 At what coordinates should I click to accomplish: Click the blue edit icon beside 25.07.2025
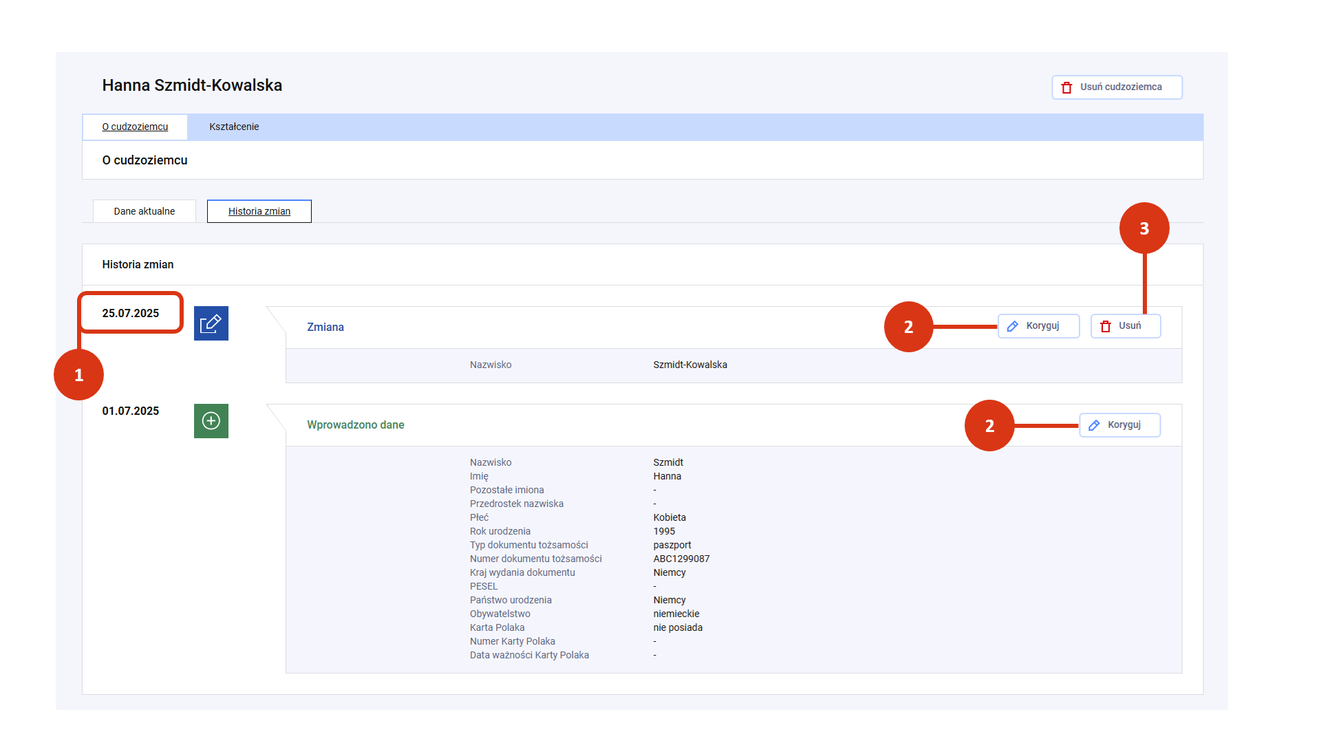(211, 323)
